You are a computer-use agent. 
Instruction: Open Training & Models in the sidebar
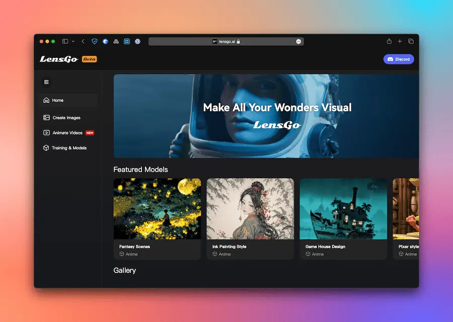coord(68,148)
